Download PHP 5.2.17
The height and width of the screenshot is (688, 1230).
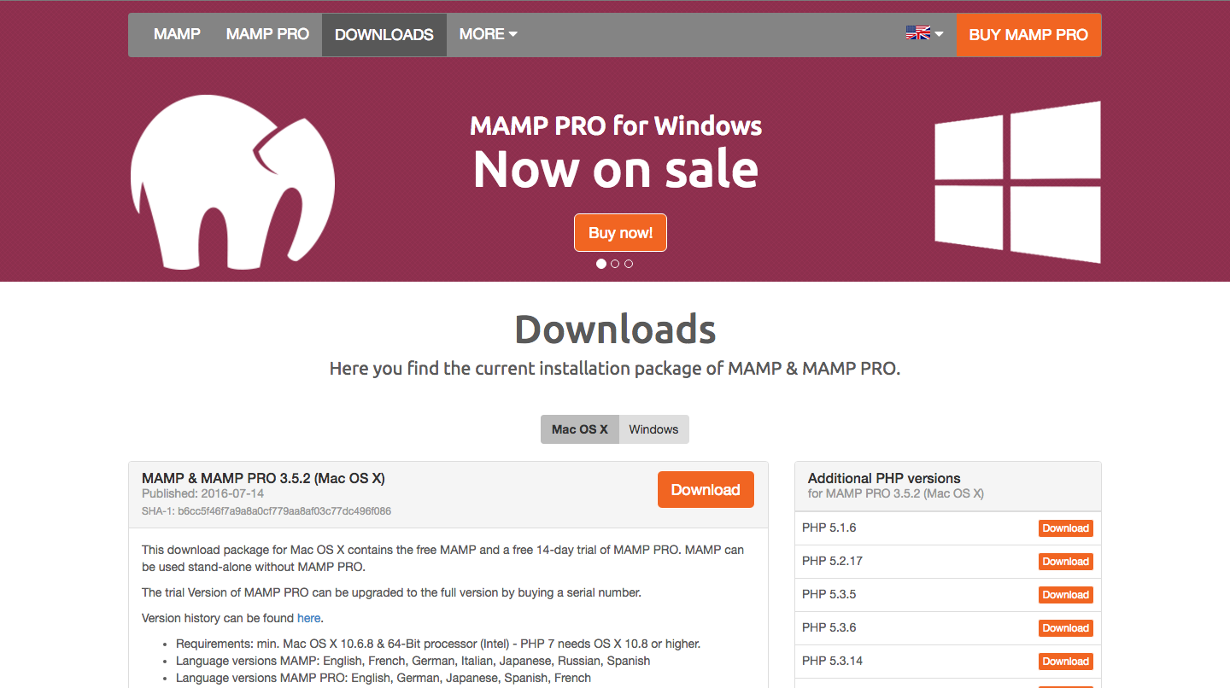pos(1065,562)
